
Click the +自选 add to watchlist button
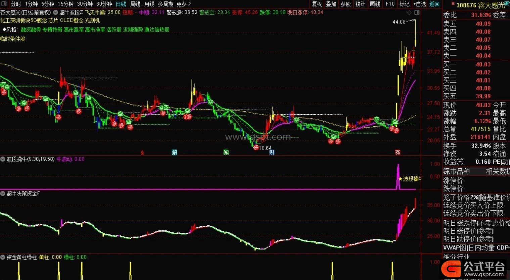pyautogui.click(x=419, y=4)
